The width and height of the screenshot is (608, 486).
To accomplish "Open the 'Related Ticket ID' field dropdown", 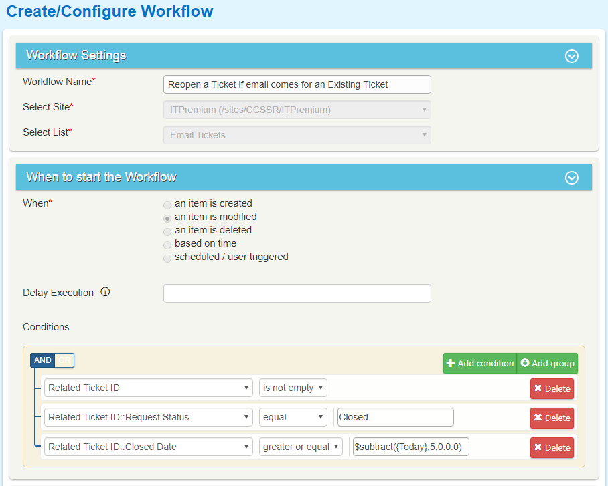I will point(148,388).
